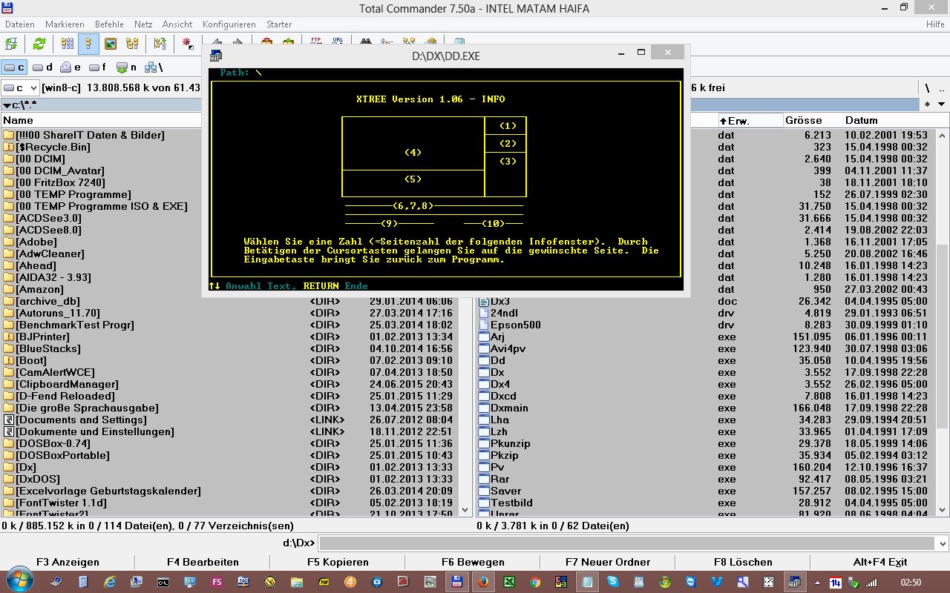Click the F6 Bewegen button

point(473,562)
